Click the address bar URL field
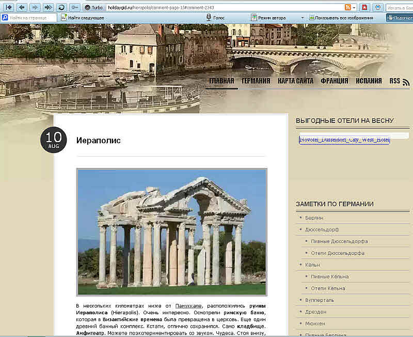The image size is (413, 337). click(x=224, y=8)
